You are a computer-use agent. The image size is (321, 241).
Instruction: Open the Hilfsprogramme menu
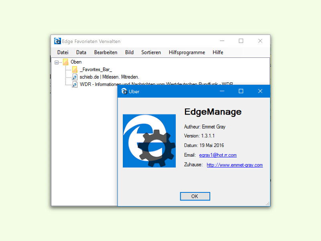tap(187, 53)
